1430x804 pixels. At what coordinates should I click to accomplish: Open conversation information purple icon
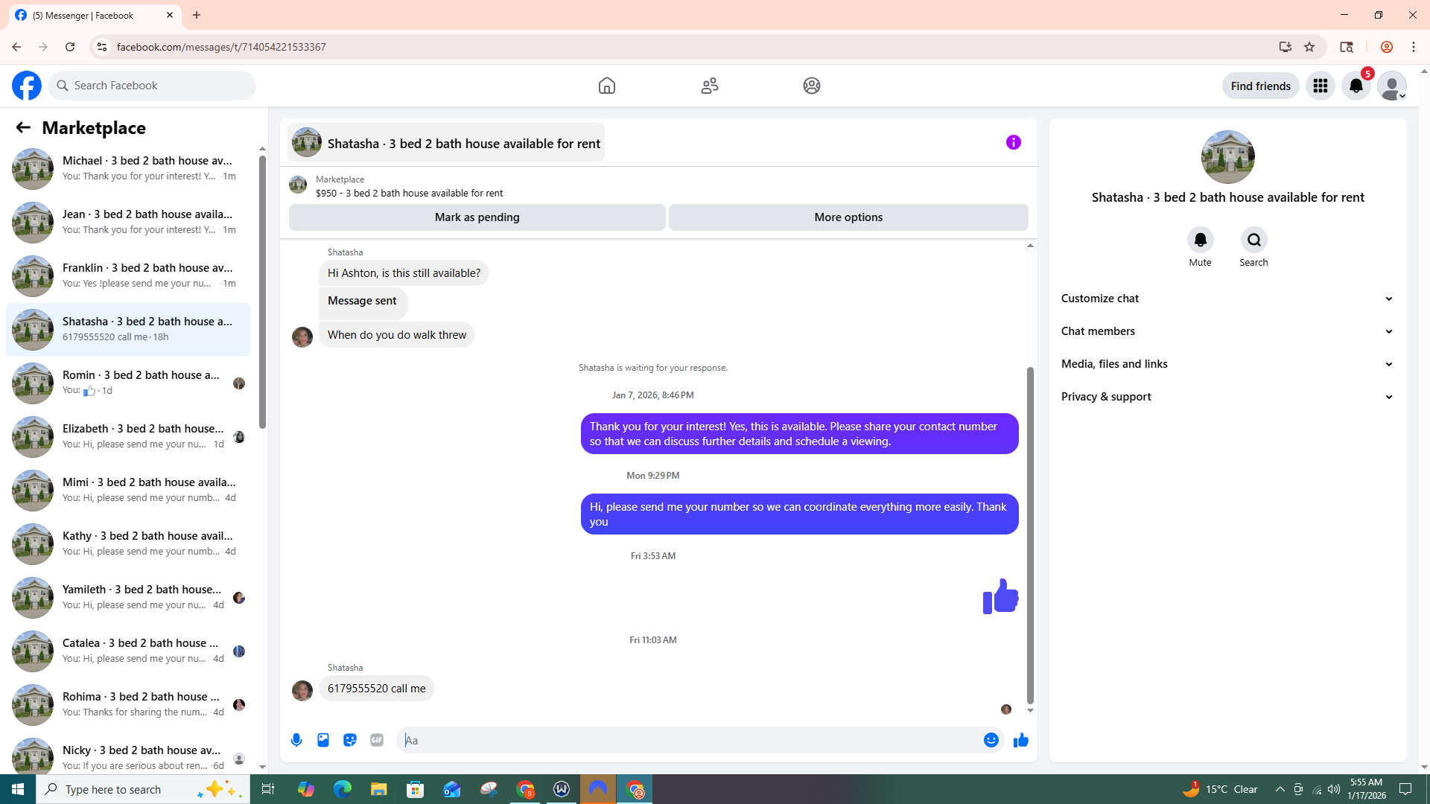pos(1013,142)
